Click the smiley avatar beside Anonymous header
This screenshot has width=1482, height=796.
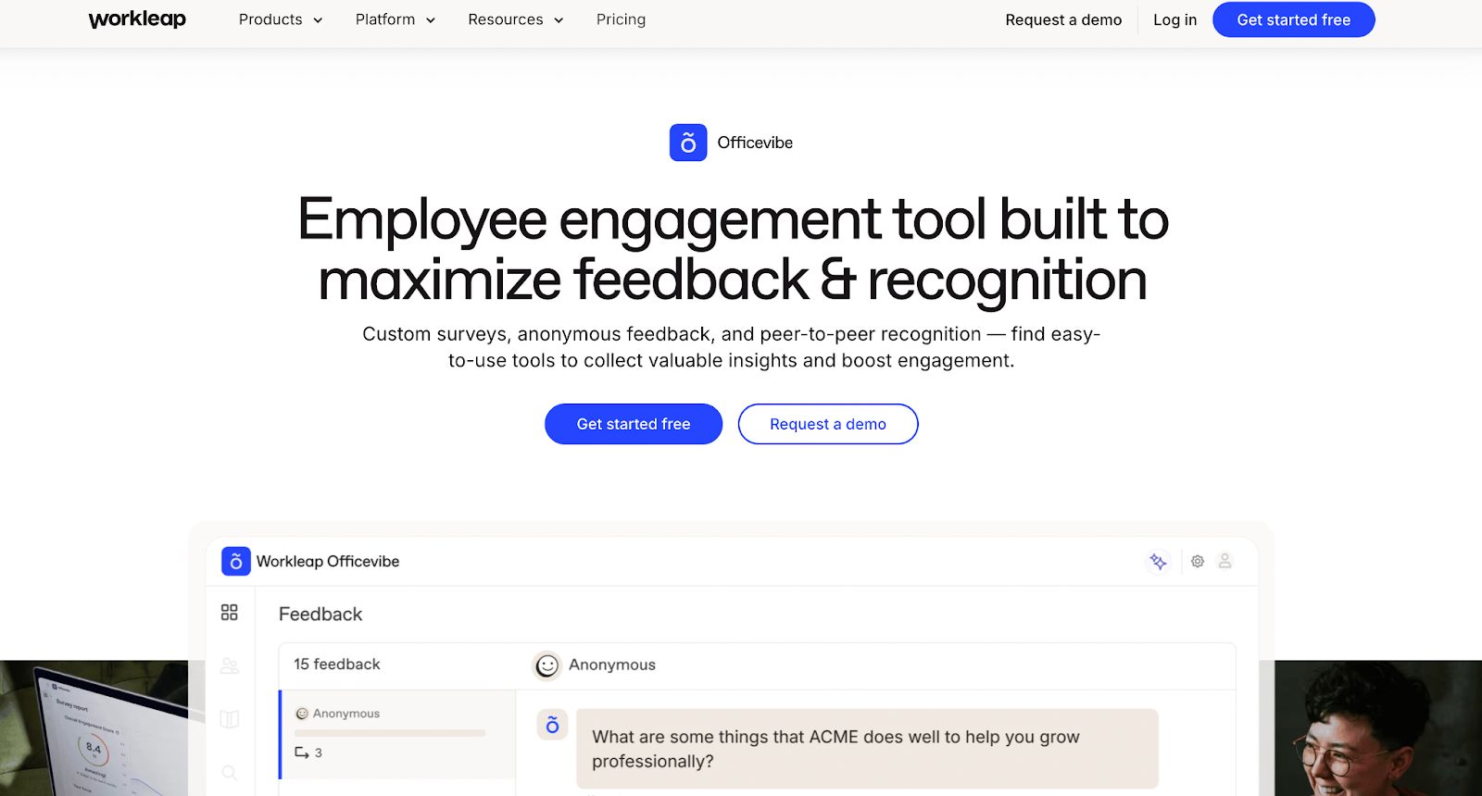point(547,665)
